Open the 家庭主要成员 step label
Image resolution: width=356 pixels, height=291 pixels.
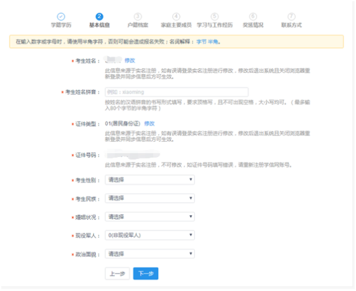pos(176,25)
